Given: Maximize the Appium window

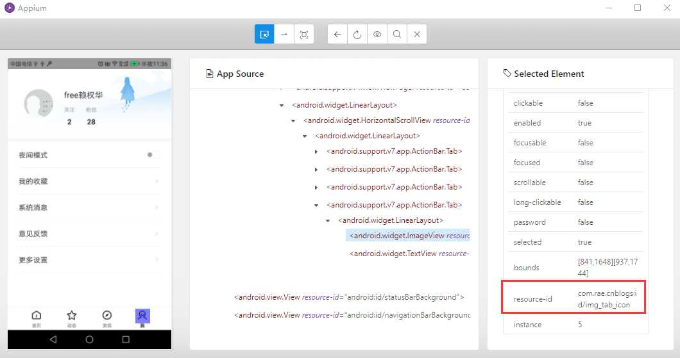Looking at the screenshot, I should pos(638,8).
